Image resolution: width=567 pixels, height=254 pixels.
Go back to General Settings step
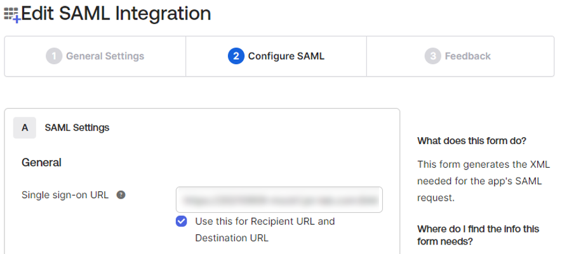(95, 56)
